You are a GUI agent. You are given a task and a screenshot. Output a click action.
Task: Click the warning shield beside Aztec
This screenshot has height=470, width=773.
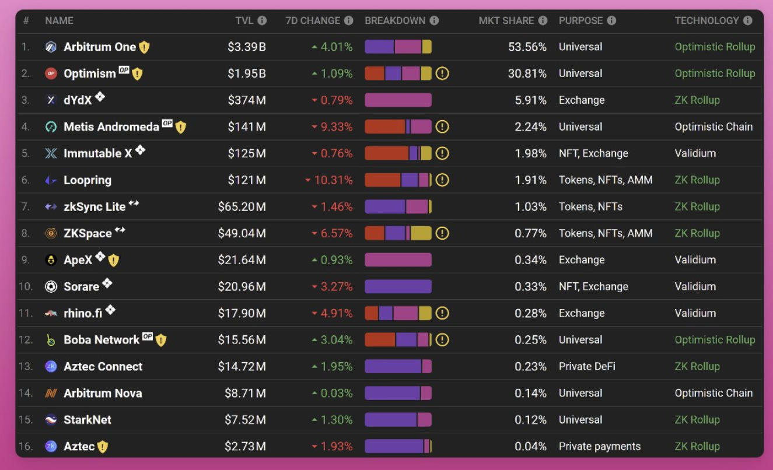(103, 447)
